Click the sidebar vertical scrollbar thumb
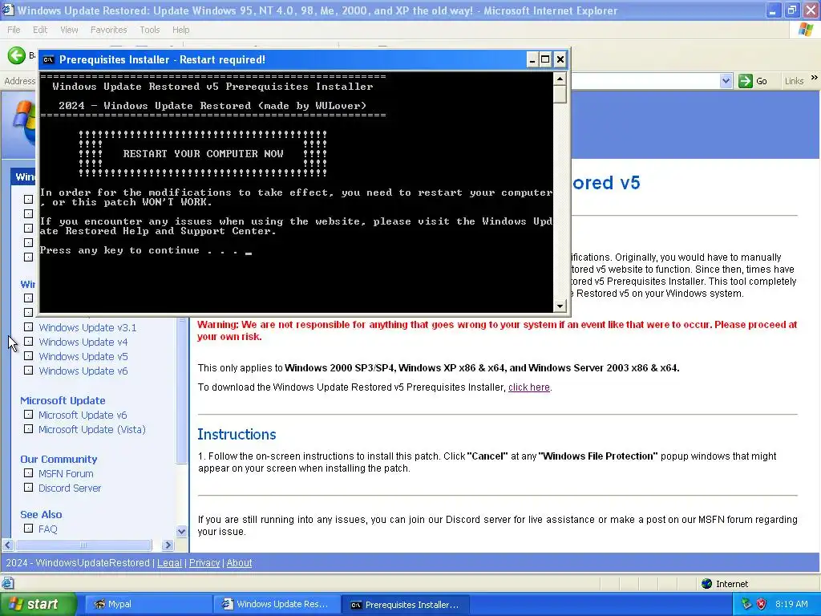Viewport: 821px width, 616px height. point(181,390)
